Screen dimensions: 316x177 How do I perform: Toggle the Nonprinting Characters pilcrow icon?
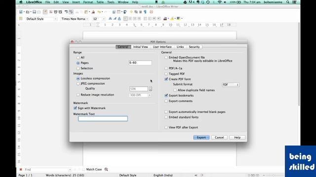[145, 12]
